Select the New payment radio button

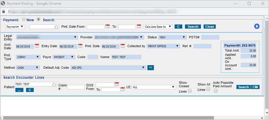click(24, 20)
